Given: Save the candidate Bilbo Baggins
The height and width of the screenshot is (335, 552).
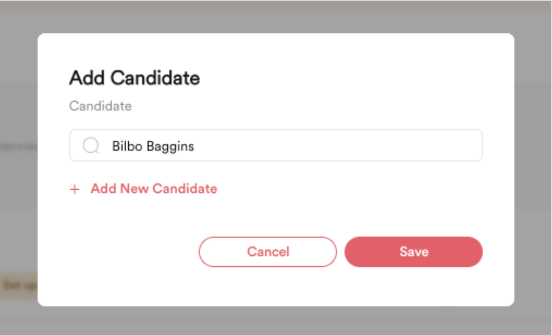Looking at the screenshot, I should (x=413, y=251).
